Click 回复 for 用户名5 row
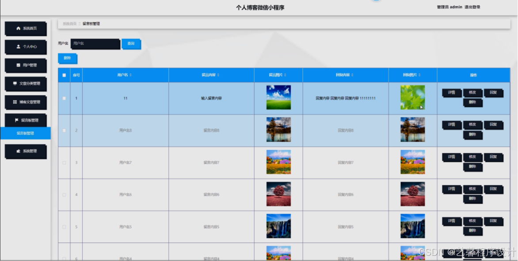Image resolution: width=518 pixels, height=261 pixels. pos(494,221)
